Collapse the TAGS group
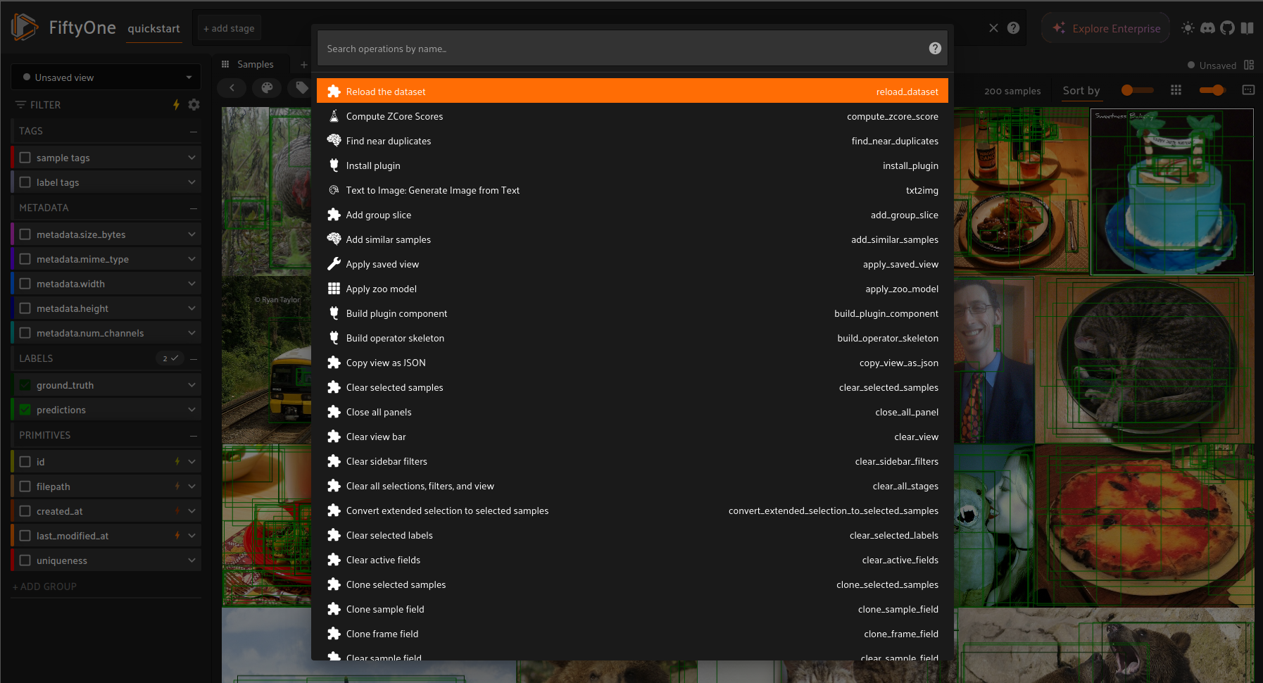This screenshot has height=683, width=1263. (193, 131)
